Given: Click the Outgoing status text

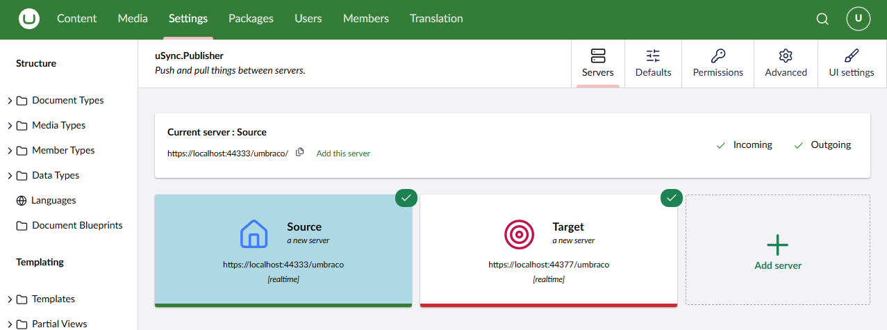Looking at the screenshot, I should pos(831,145).
